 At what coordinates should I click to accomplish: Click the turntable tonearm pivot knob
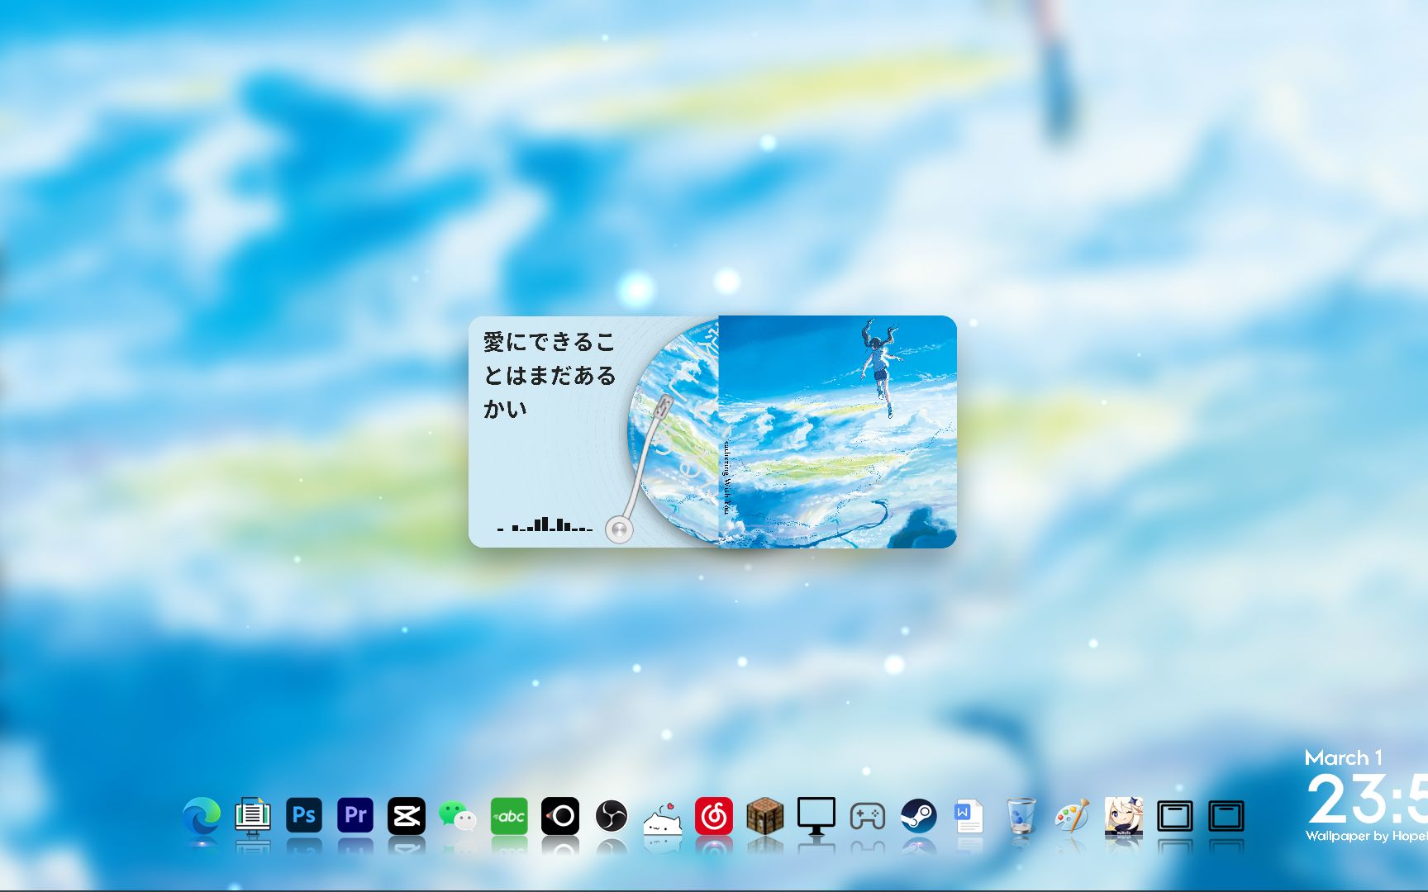tap(619, 529)
